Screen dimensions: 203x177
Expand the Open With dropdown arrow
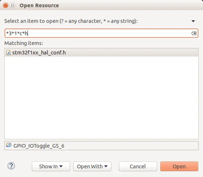point(106,166)
